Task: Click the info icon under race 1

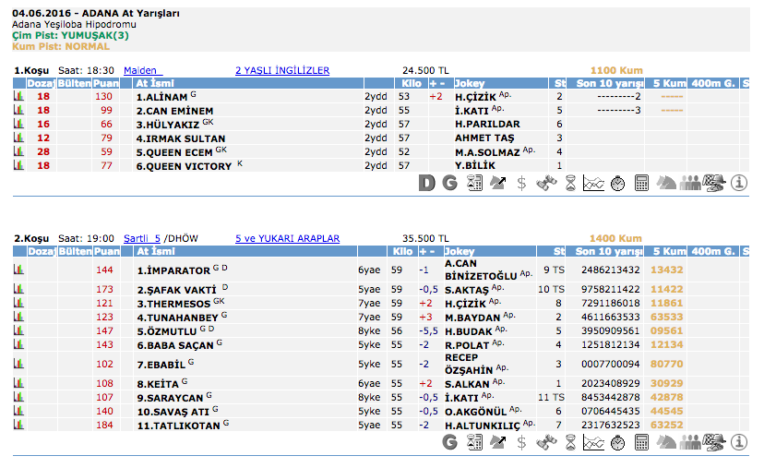Action: [738, 183]
